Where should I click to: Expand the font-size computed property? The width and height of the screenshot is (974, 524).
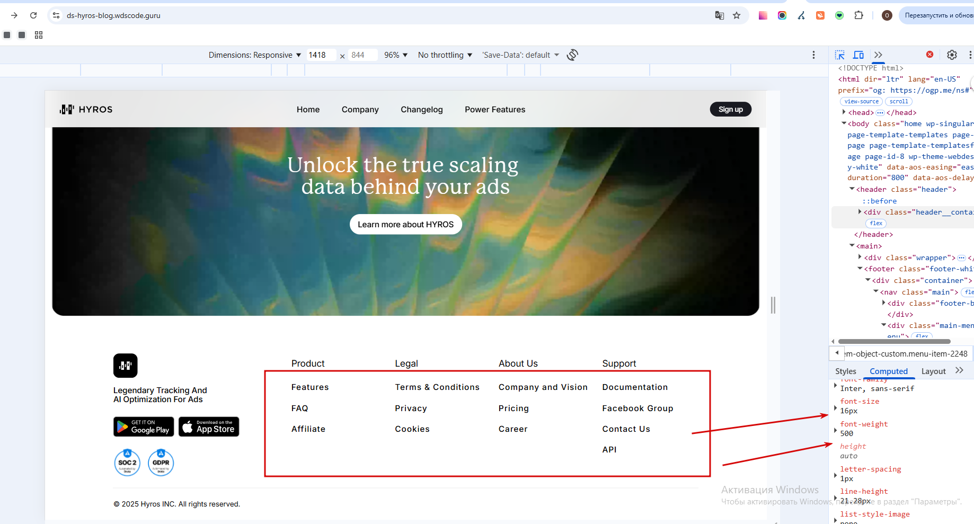(836, 407)
